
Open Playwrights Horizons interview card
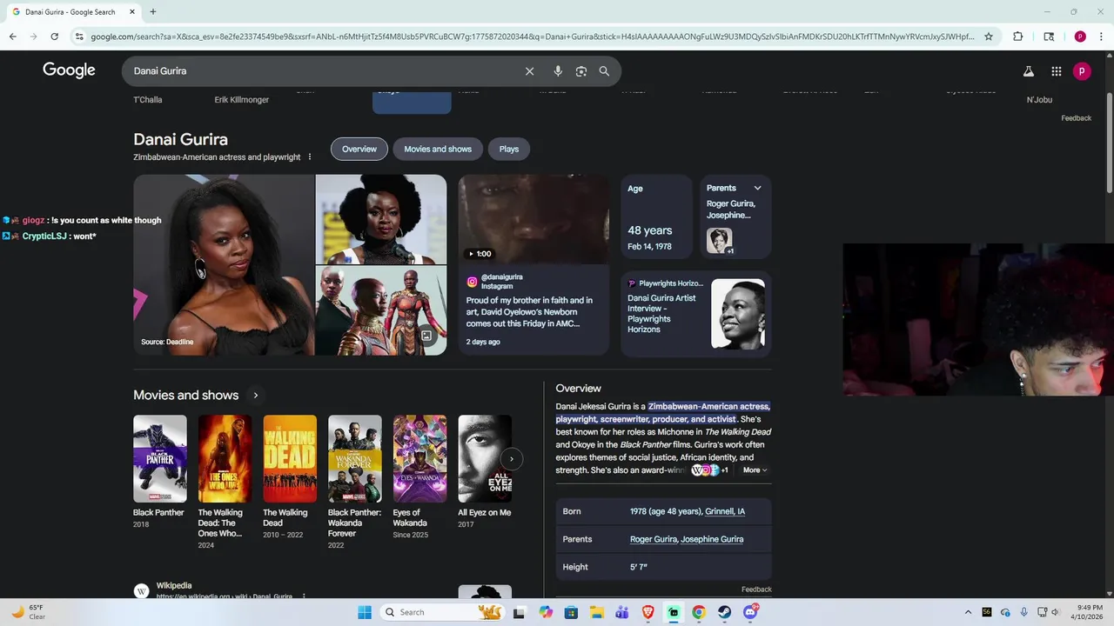(696, 314)
